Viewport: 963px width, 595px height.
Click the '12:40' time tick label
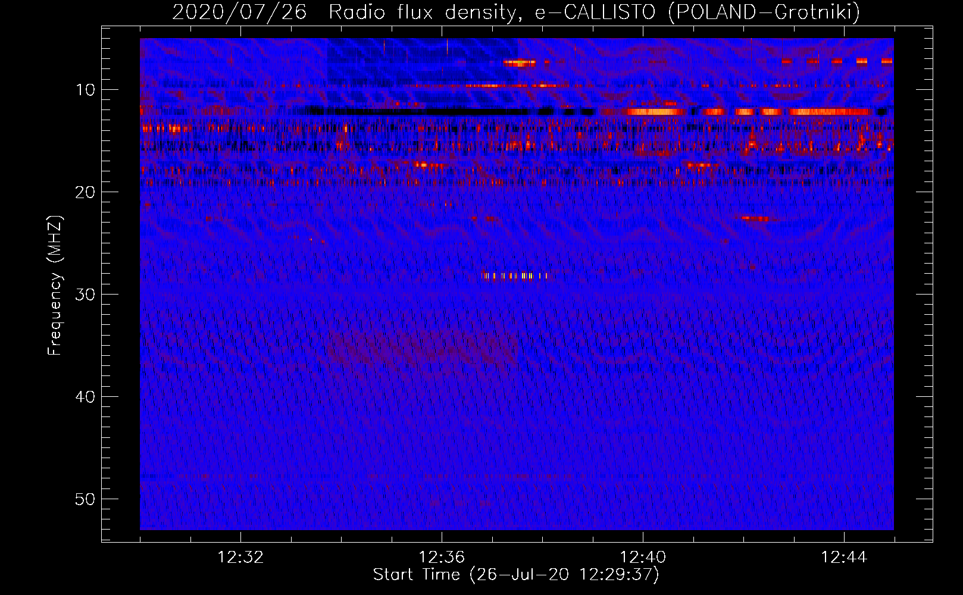click(x=643, y=558)
